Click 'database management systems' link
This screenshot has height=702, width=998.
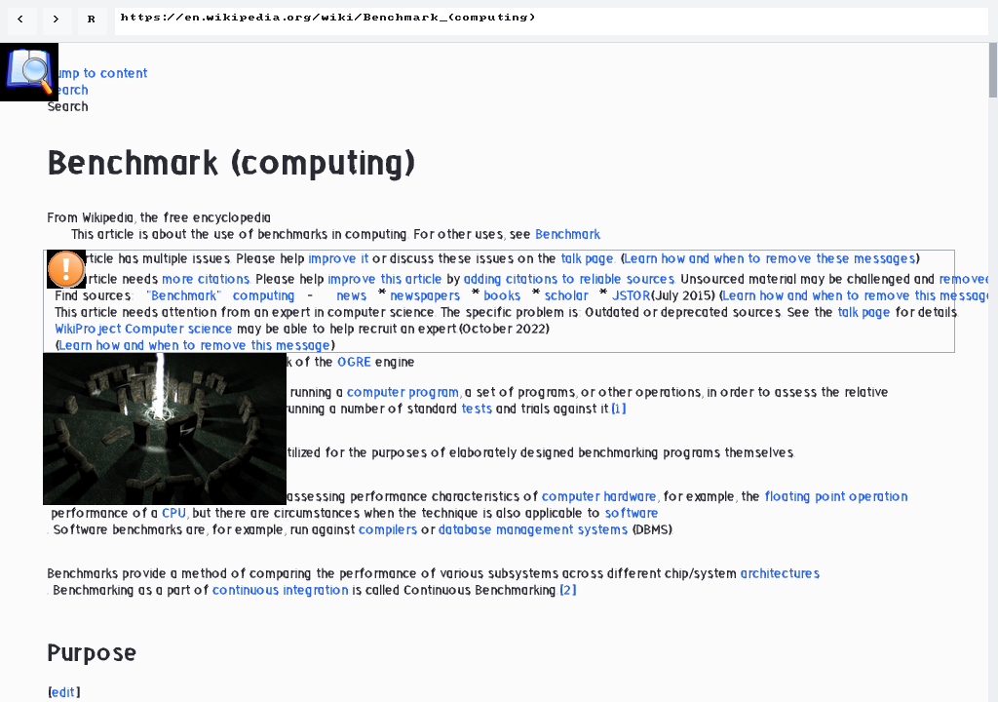[533, 530]
